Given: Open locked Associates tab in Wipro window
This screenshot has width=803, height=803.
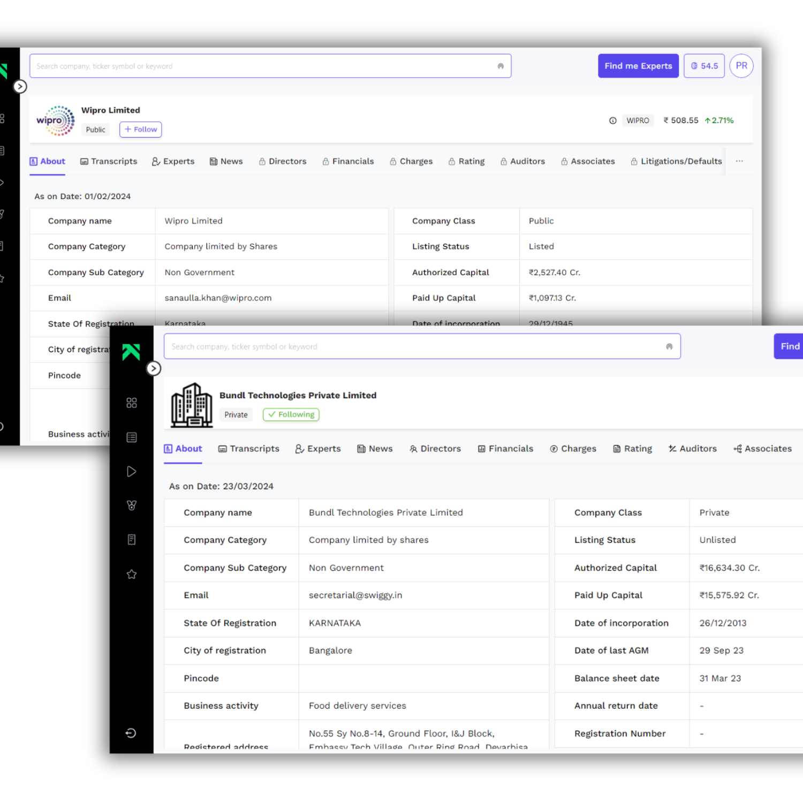Looking at the screenshot, I should click(588, 161).
